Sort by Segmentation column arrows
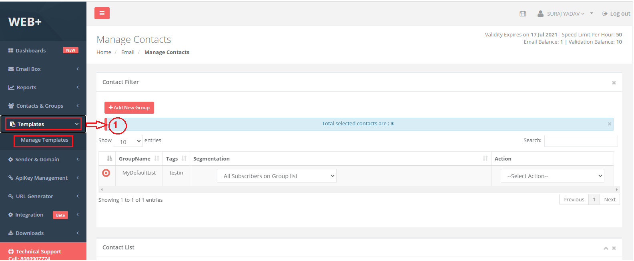The height and width of the screenshot is (261, 634). pyautogui.click(x=485, y=159)
